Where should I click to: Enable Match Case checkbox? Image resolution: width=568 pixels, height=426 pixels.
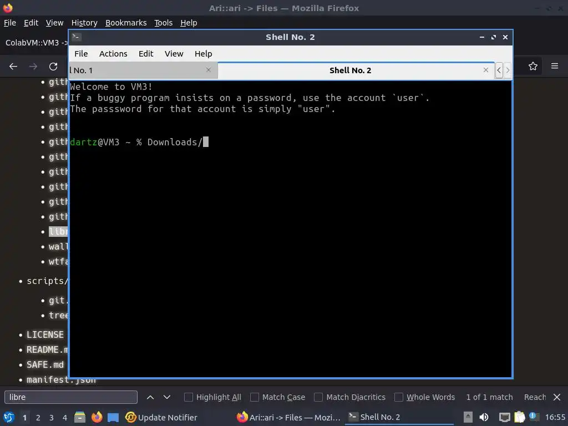pyautogui.click(x=255, y=397)
